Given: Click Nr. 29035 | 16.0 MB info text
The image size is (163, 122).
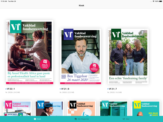Looking at the screenshot, I should (x=115, y=92).
